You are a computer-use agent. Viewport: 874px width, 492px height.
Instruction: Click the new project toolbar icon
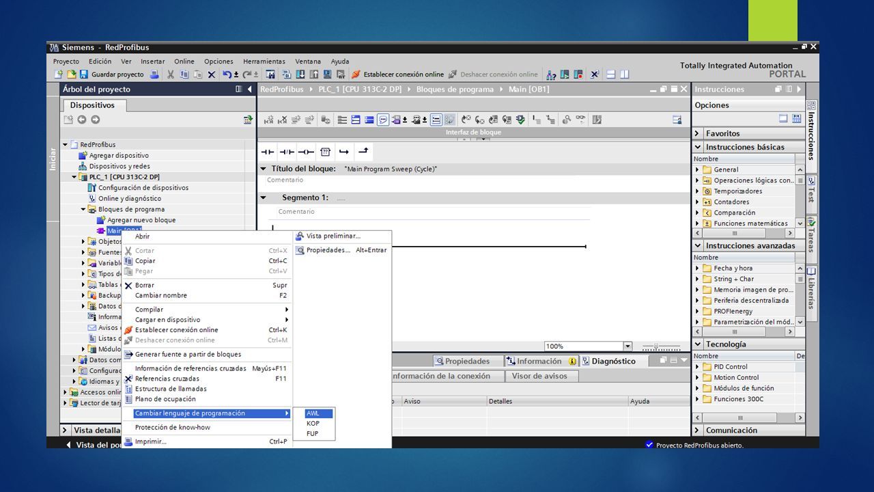click(59, 74)
